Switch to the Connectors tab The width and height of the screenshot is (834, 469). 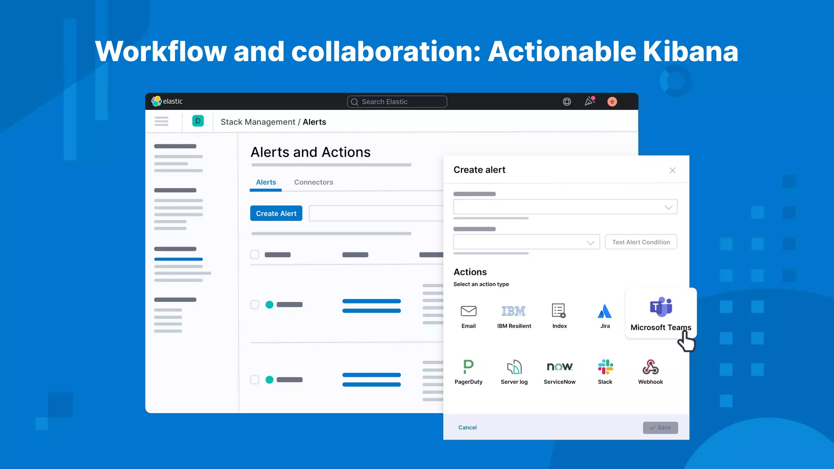click(x=314, y=182)
